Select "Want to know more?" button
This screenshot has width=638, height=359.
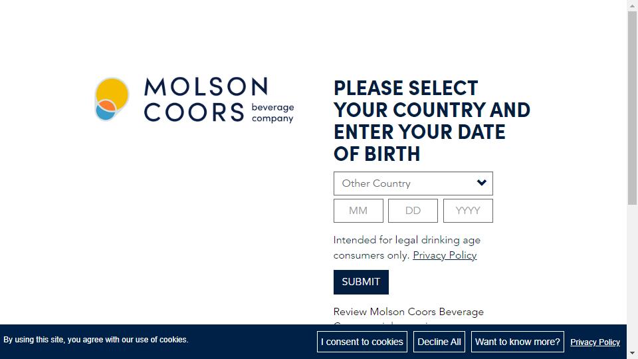point(517,342)
